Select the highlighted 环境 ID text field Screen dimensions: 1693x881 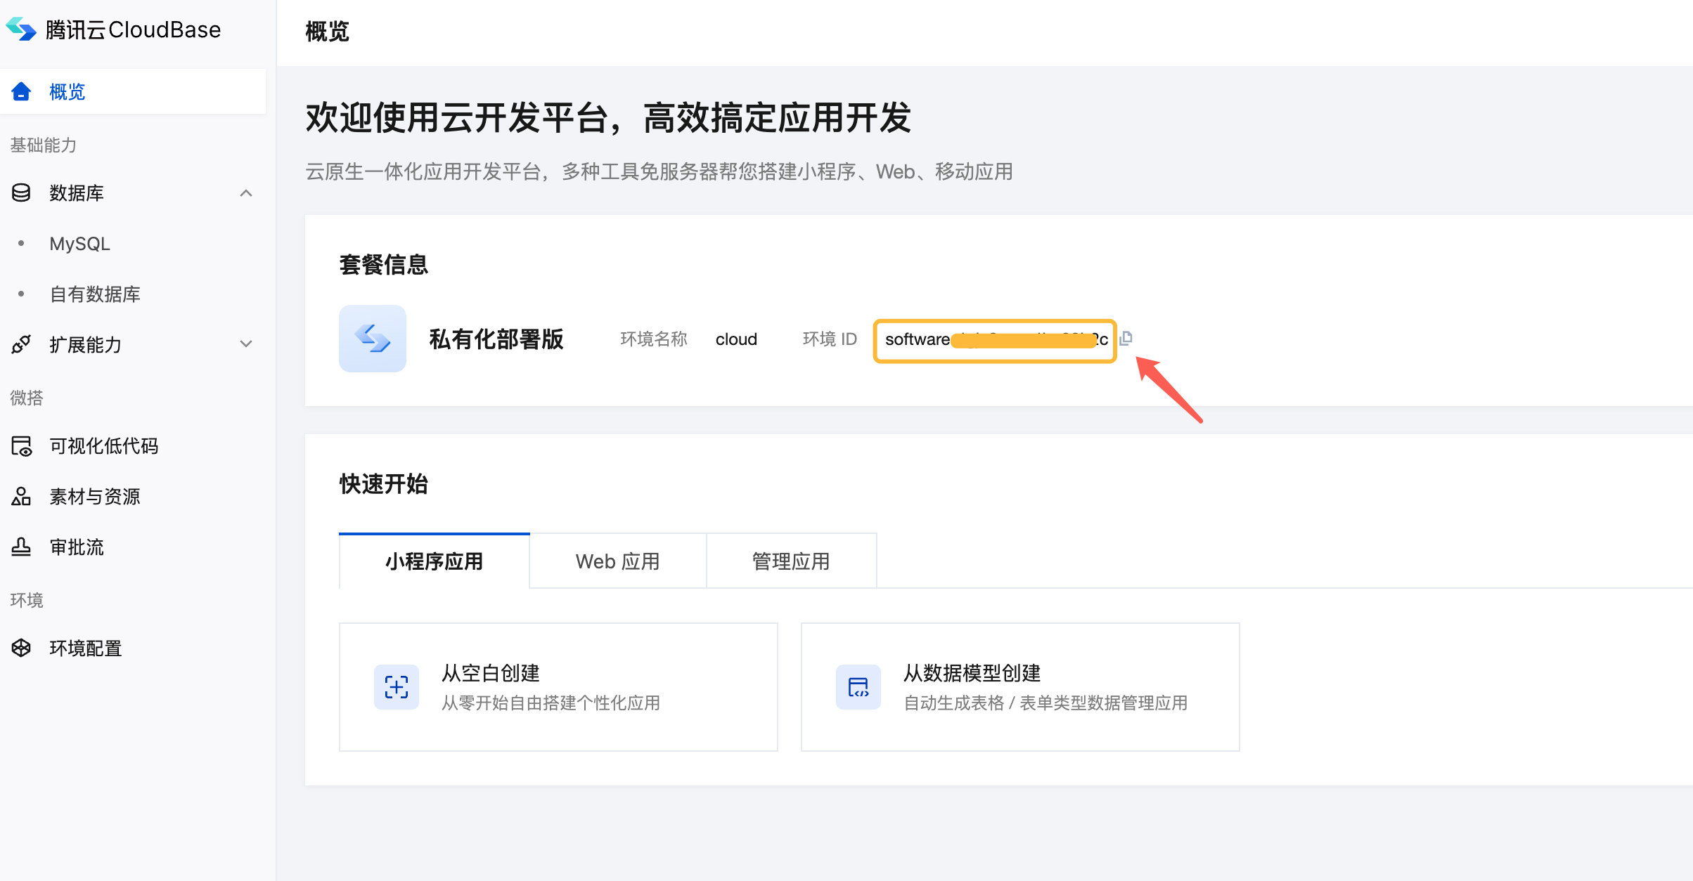(995, 339)
